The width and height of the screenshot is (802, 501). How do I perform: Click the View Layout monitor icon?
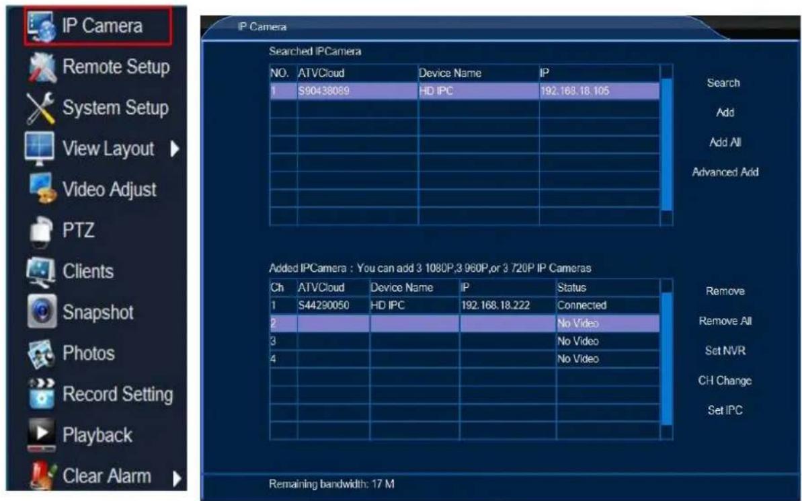tap(40, 149)
